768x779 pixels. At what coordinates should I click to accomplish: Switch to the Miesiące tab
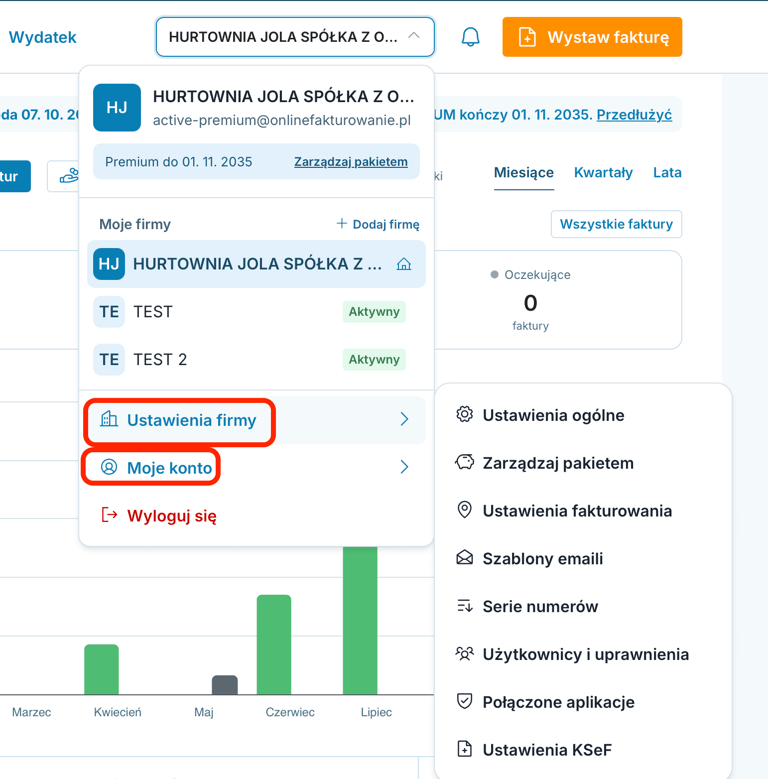coord(524,172)
